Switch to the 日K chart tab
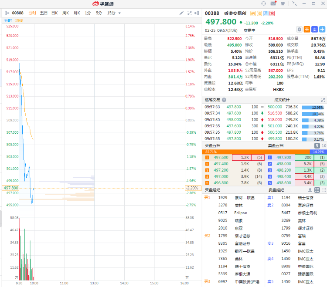327x287 pixels. [54, 13]
